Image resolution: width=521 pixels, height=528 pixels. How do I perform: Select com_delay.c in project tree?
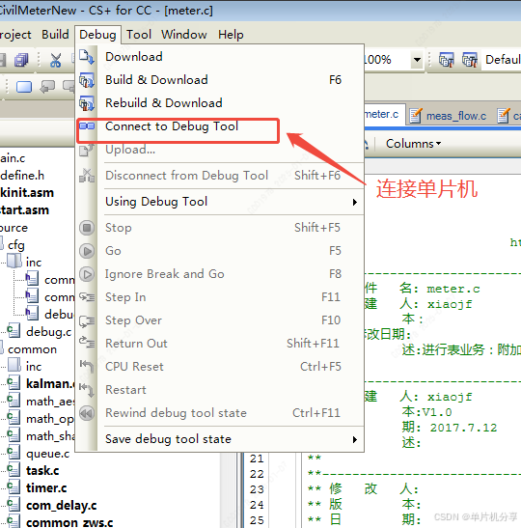[x=61, y=506]
